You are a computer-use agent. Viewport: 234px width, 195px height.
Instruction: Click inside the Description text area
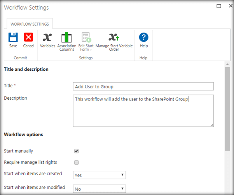point(143,111)
